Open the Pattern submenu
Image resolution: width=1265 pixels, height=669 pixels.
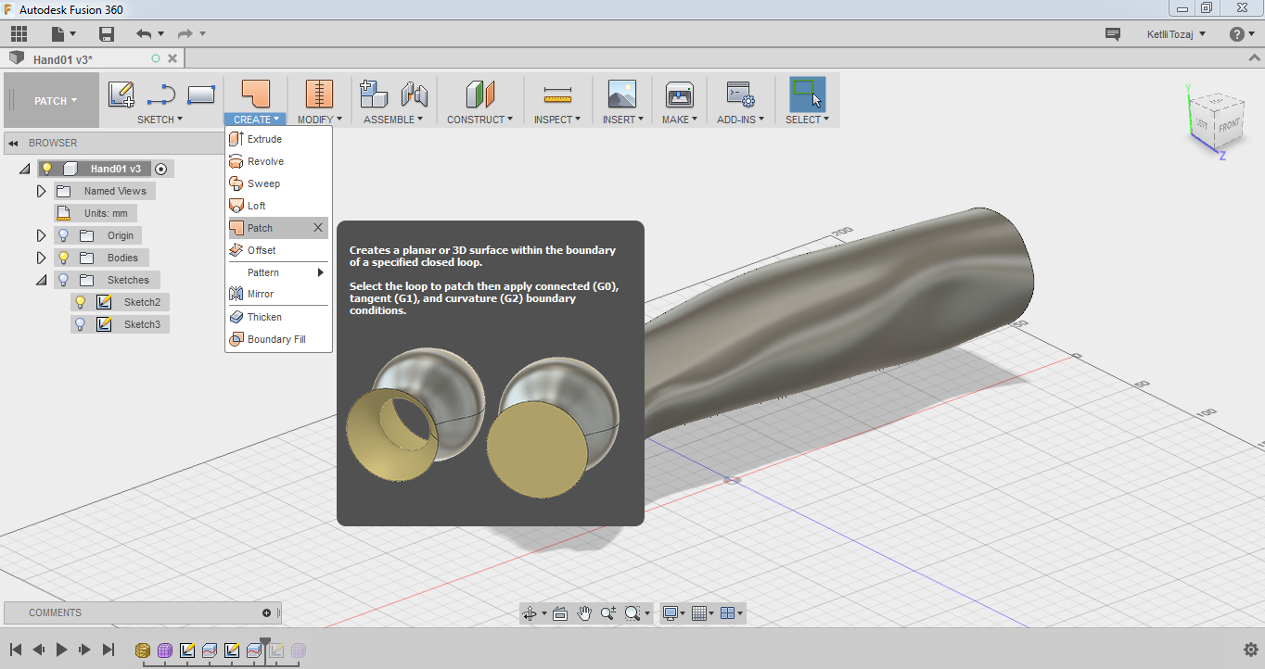click(279, 272)
